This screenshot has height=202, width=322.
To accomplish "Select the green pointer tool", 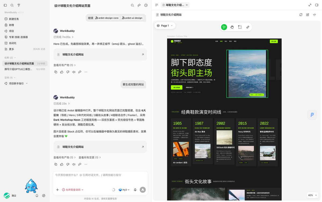I will pyautogui.click(x=224, y=27).
